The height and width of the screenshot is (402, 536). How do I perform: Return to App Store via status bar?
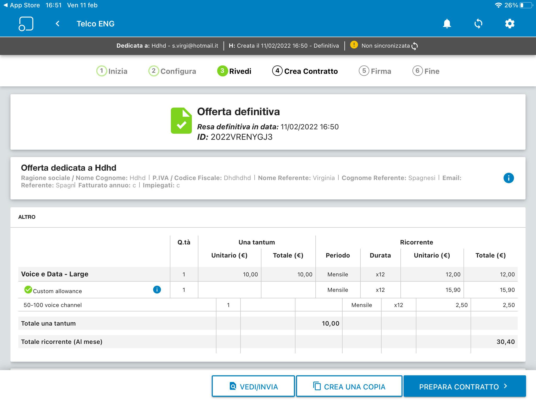coord(21,5)
